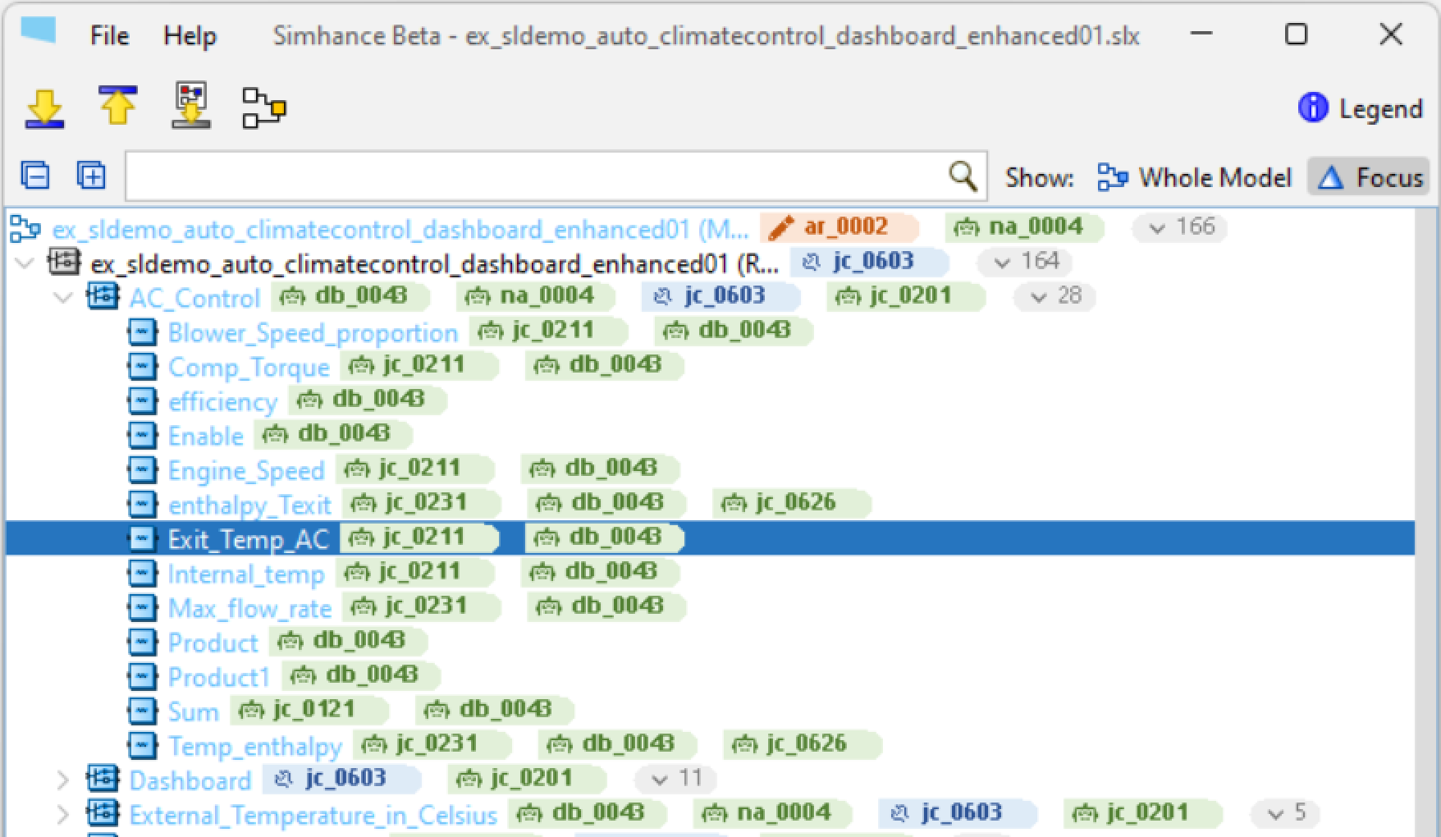Expand Dashboard's 11 findings counter
This screenshot has width=1441, height=837.
pos(676,779)
